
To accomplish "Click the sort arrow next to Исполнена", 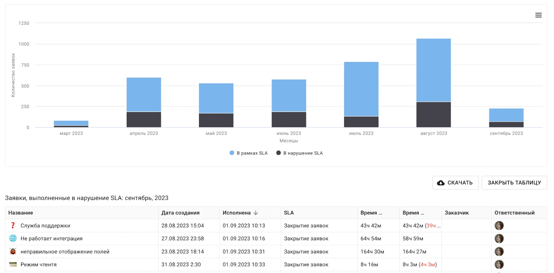I will (x=256, y=213).
